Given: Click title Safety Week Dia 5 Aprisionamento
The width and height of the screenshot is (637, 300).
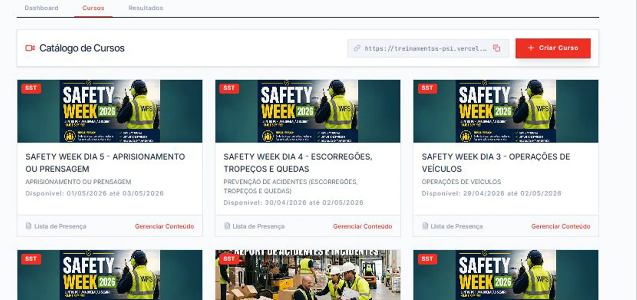Looking at the screenshot, I should coord(105,163).
